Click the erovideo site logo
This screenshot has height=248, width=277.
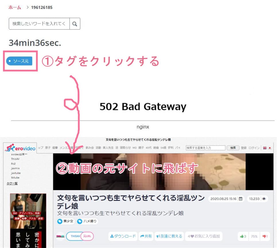click(20, 148)
